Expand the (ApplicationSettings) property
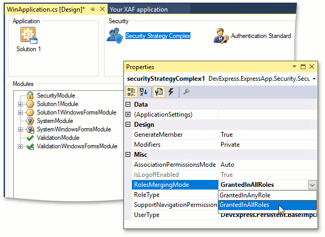Image resolution: width=325 pixels, height=237 pixels. pos(128,114)
